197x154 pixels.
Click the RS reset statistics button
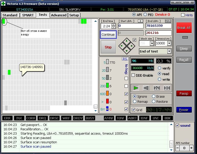(125, 59)
